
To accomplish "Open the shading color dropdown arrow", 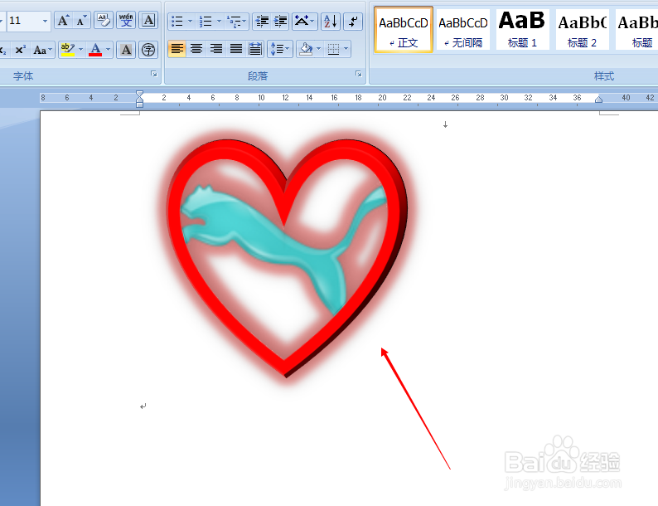I will point(319,49).
